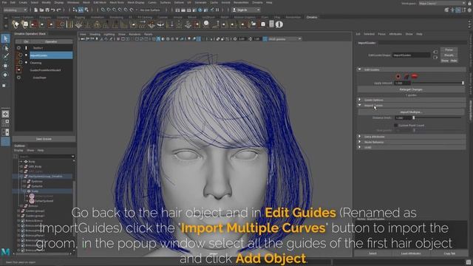473x266 pixels.
Task: Click the Apply Amount value field
Action: (402, 83)
